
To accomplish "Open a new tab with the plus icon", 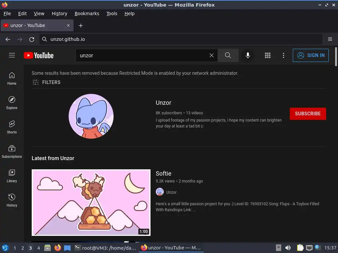I will [81, 26].
